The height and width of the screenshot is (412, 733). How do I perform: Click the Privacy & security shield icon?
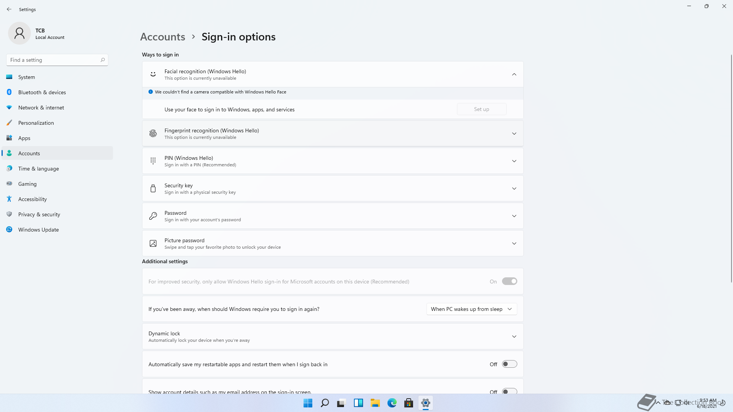(x=9, y=214)
